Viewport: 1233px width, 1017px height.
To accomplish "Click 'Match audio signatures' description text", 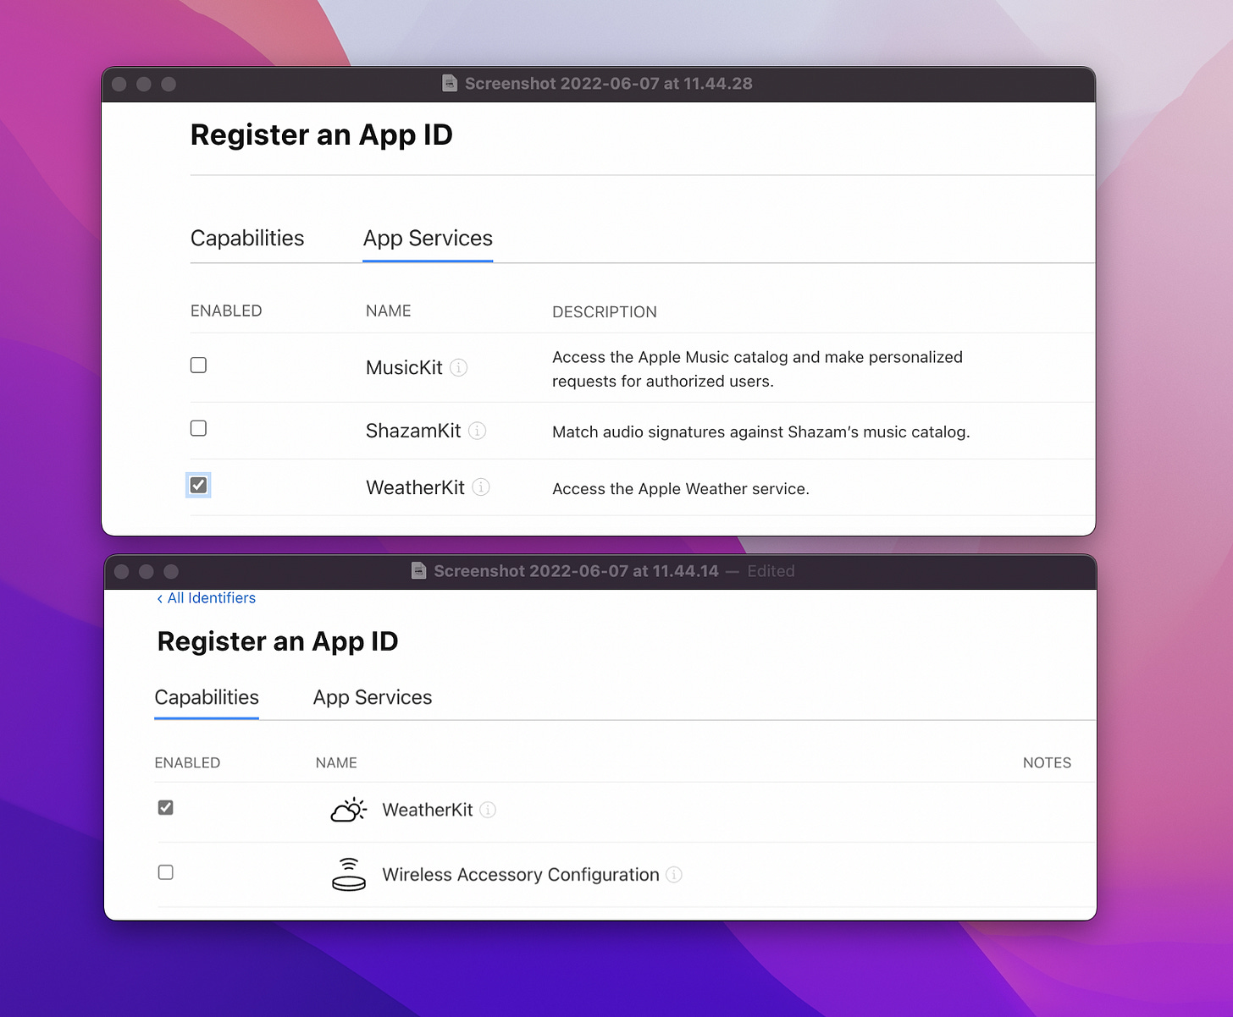I will 761,432.
